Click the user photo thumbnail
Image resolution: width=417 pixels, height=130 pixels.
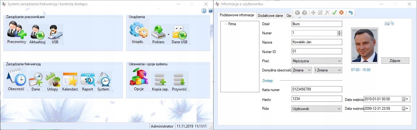coord(365,45)
